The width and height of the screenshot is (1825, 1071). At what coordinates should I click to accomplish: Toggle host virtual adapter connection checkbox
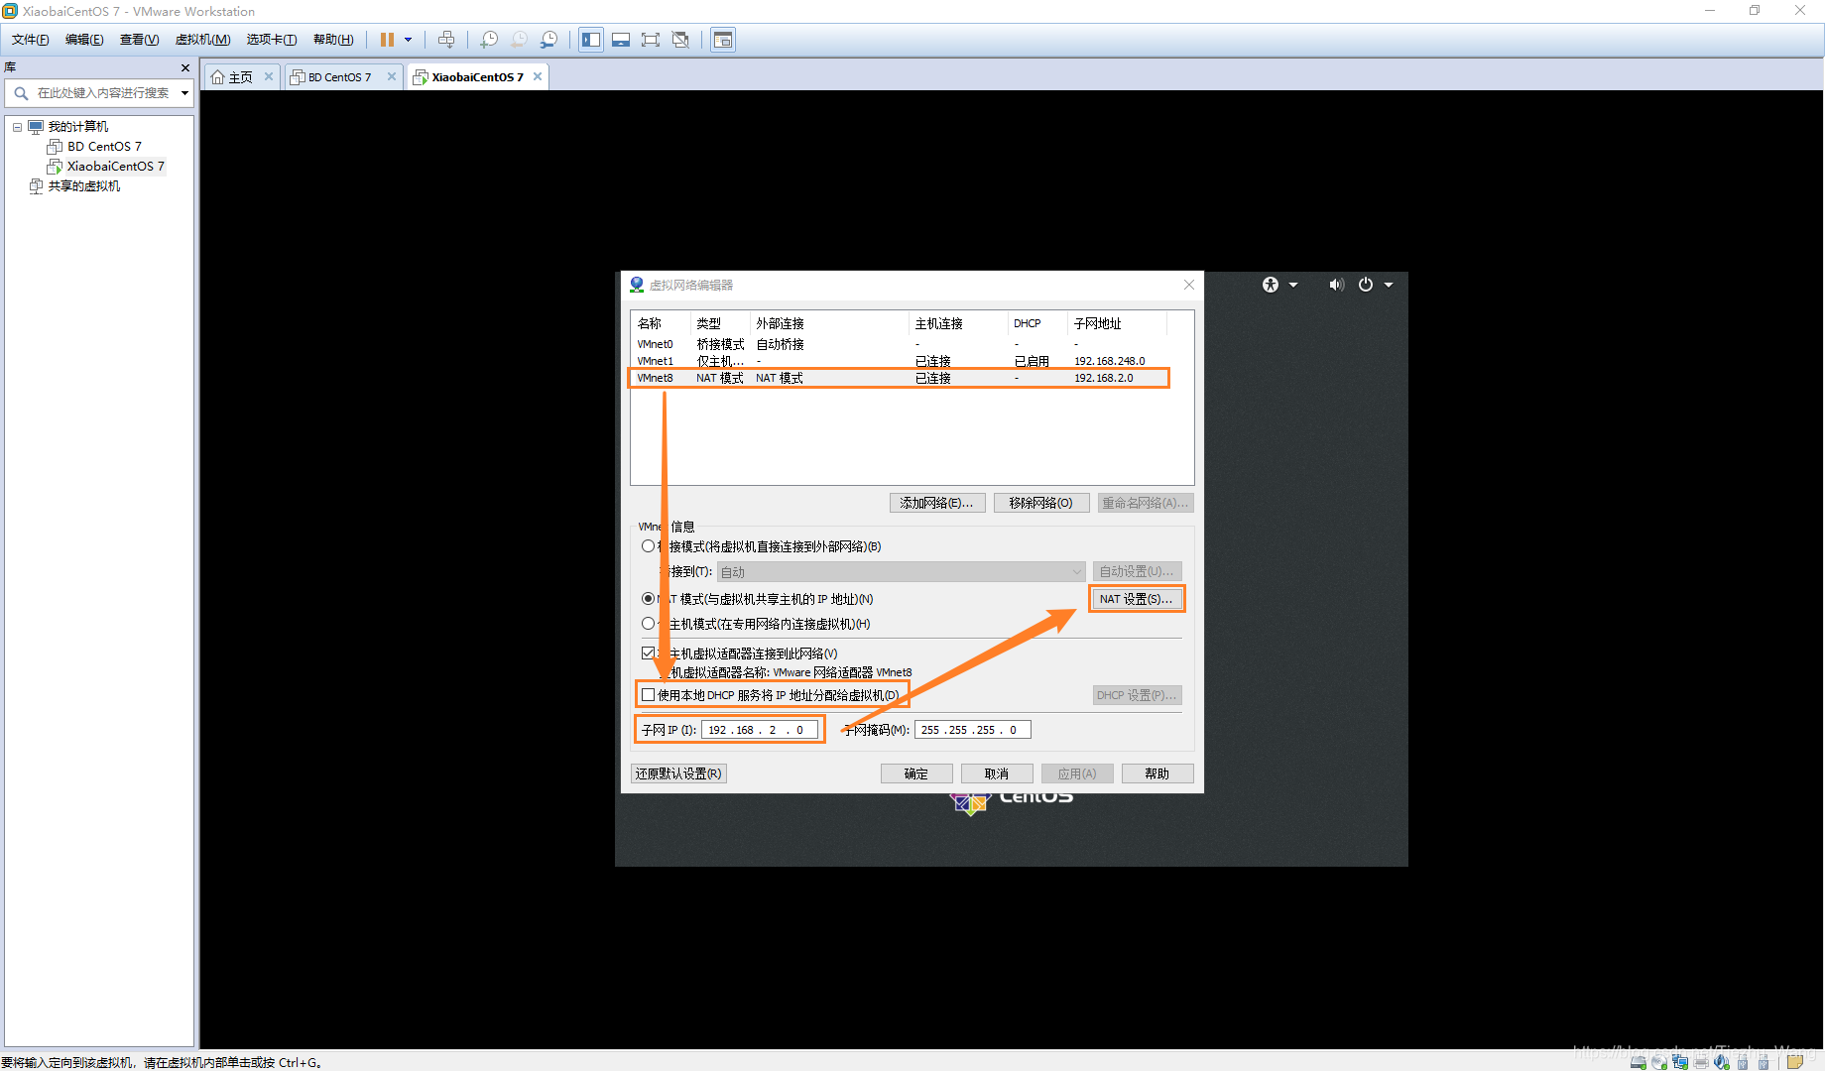pyautogui.click(x=648, y=654)
